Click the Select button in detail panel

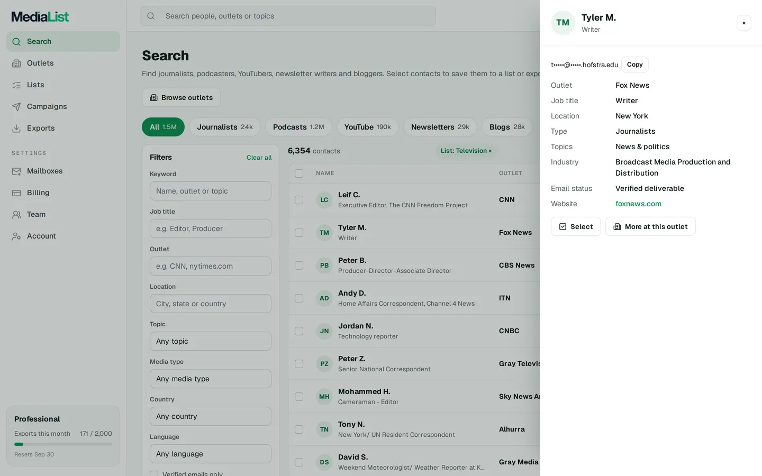(576, 226)
